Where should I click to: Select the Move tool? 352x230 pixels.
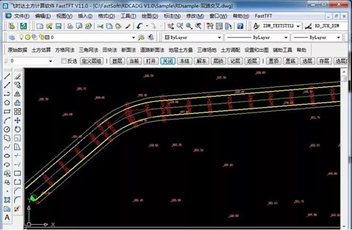pyautogui.click(x=18, y=120)
